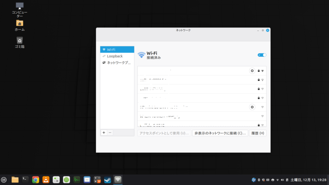This screenshot has width=329, height=185.
Task: Launch Terminal from the taskbar
Action: tap(25, 180)
